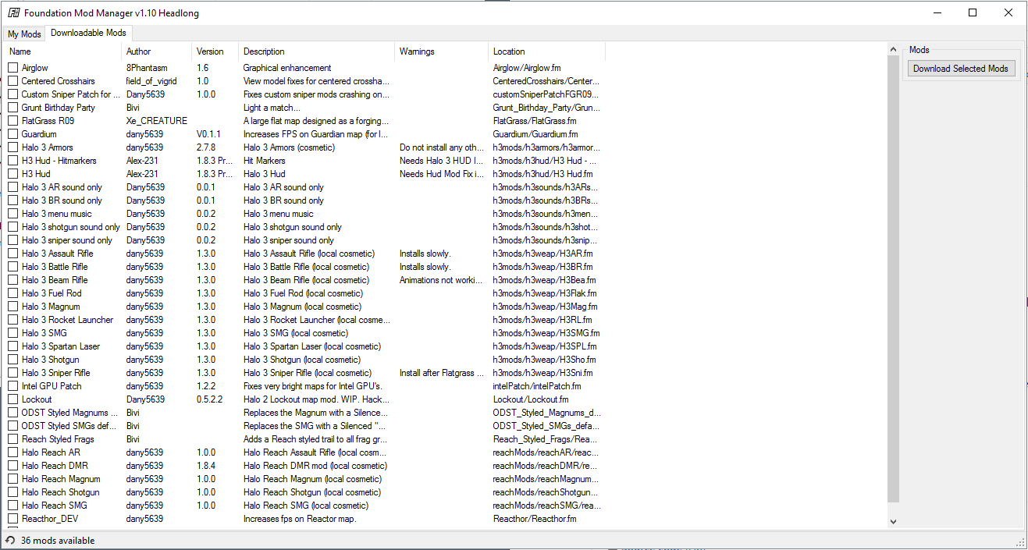The image size is (1028, 550).
Task: Enable the H3 Hud - Hitmarkers checkbox
Action: tap(13, 161)
